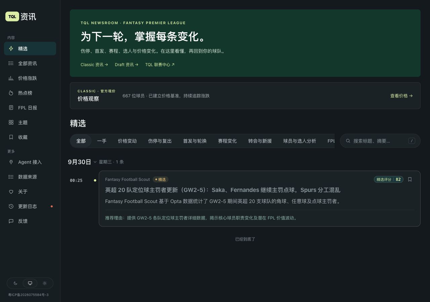This screenshot has height=302, width=430.
Task: Bookmark the 定位球主罚者 article
Action: click(410, 180)
